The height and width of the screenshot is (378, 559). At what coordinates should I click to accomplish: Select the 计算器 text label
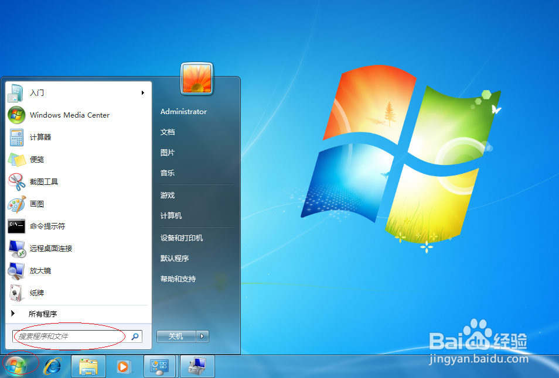(40, 137)
